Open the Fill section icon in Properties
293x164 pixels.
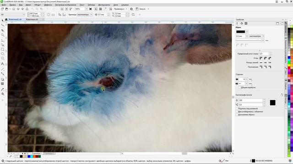[242, 23]
